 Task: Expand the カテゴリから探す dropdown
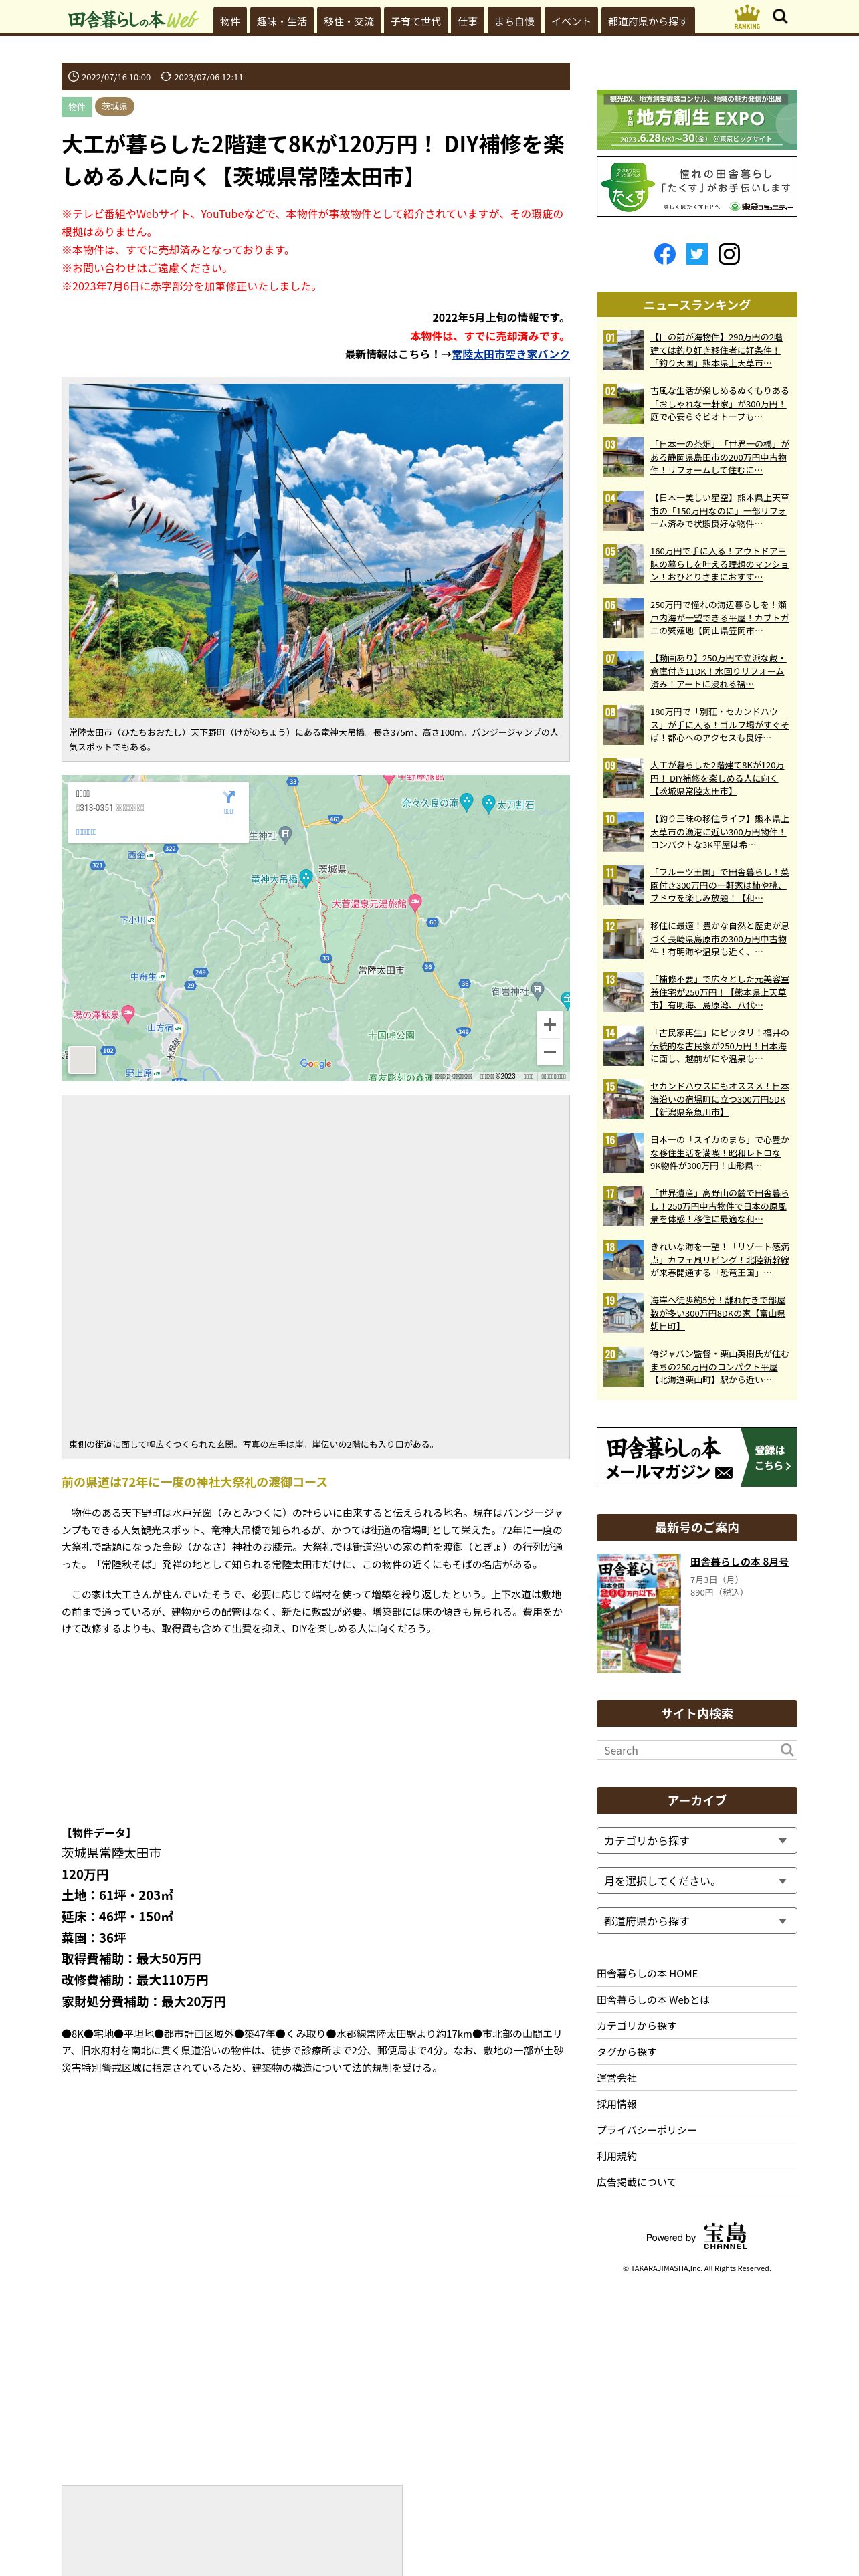(697, 1841)
